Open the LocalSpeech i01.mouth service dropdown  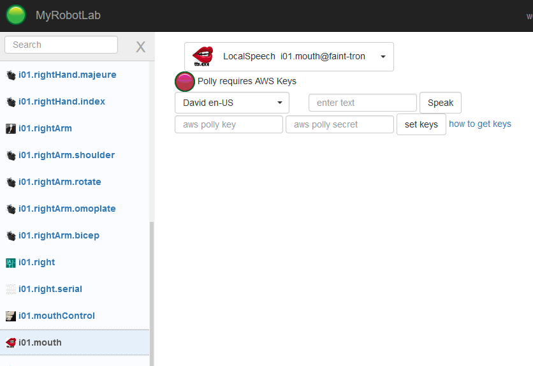click(289, 57)
